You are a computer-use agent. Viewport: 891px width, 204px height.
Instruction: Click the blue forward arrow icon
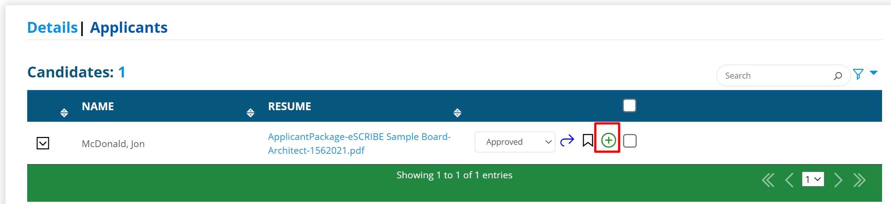pyautogui.click(x=567, y=140)
